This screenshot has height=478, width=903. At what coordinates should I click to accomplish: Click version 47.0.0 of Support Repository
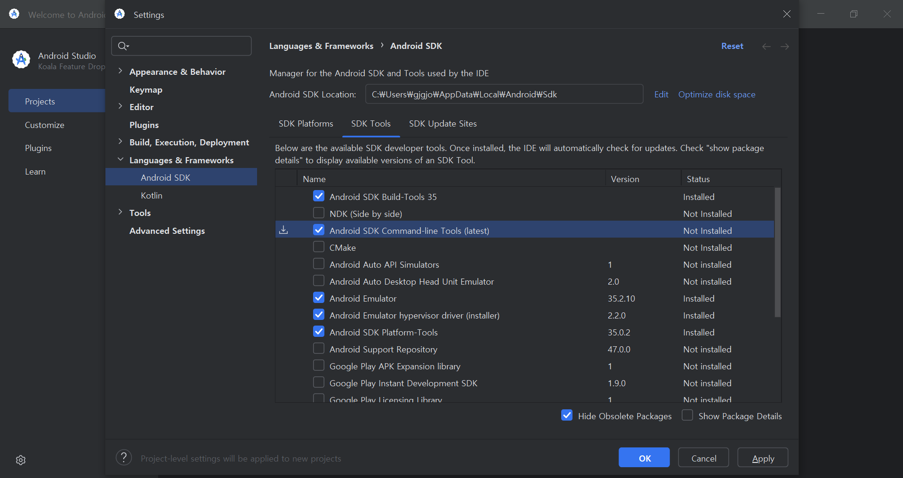619,349
